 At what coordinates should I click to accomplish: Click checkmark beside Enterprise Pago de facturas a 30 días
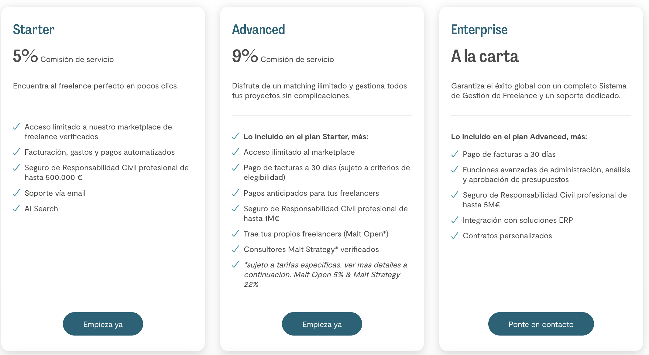tap(455, 154)
